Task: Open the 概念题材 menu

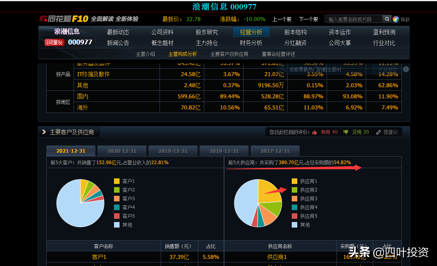Action: pyautogui.click(x=162, y=43)
